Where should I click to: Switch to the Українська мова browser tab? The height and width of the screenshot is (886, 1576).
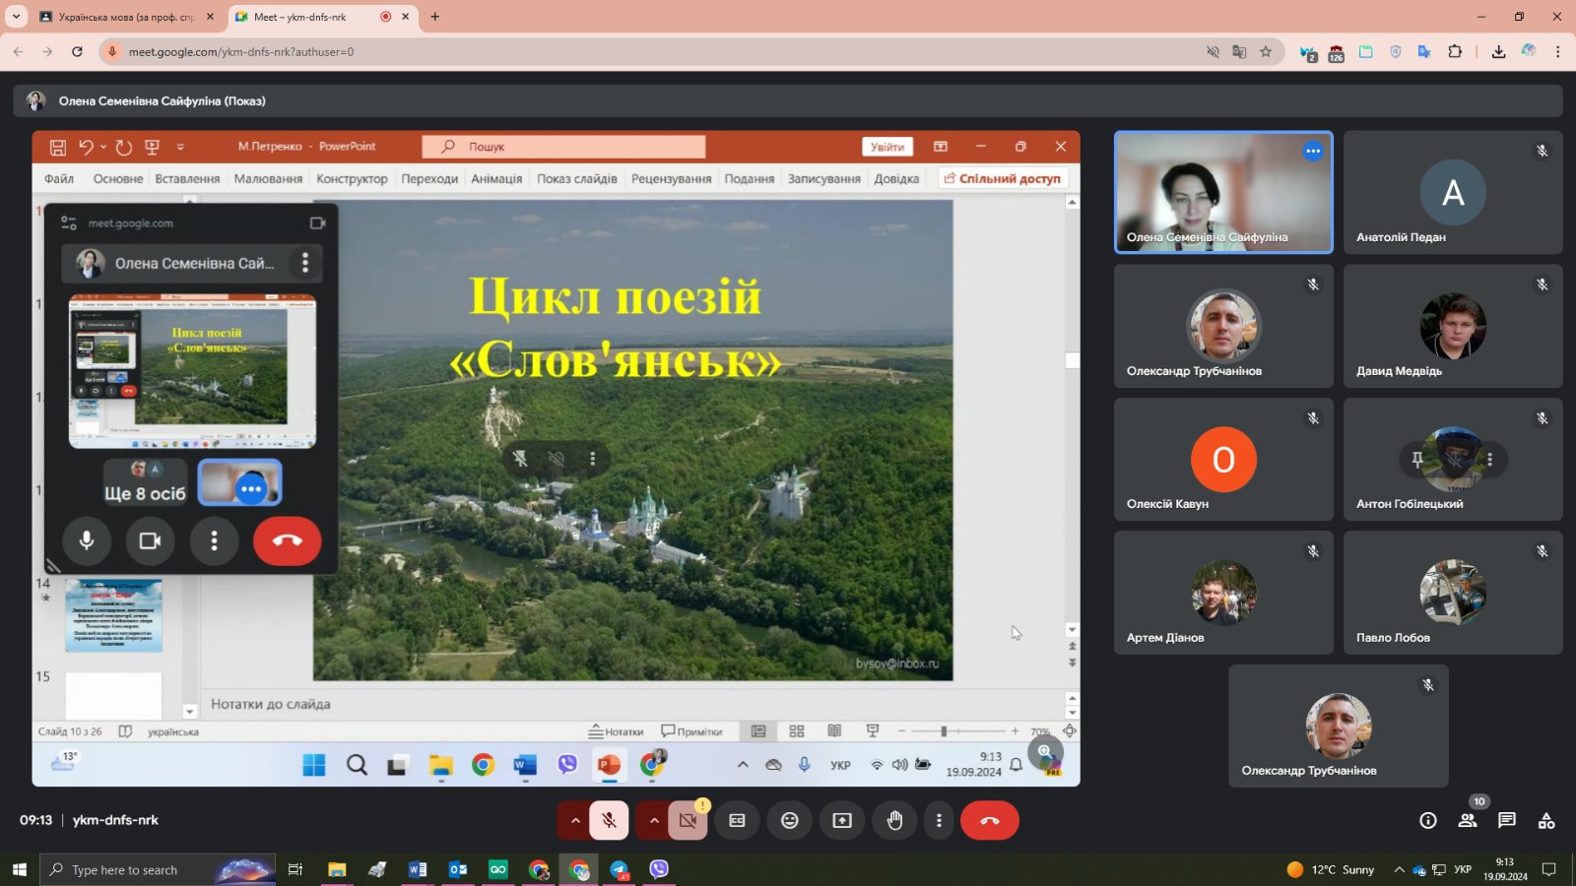tap(126, 17)
